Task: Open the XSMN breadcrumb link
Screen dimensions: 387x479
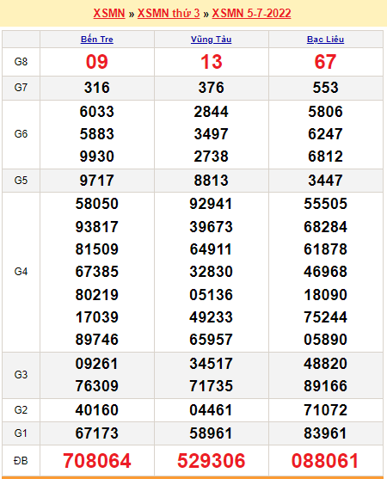Action: tap(109, 14)
